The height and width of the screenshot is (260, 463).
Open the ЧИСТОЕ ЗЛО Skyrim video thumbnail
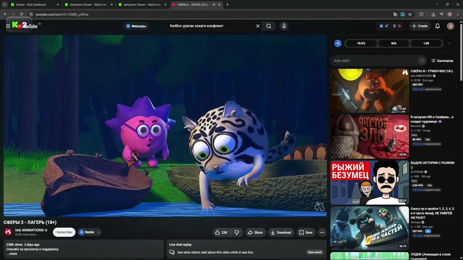(370, 136)
